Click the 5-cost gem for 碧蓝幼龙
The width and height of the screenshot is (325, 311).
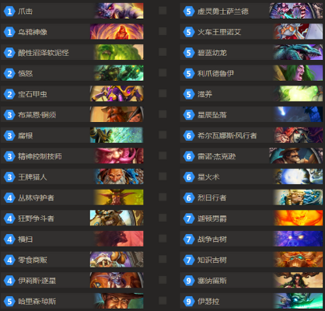tap(189, 53)
